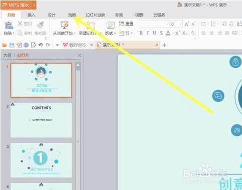Close the 演示文稿1 document tab
The image size is (242, 190).
[x=157, y=45]
